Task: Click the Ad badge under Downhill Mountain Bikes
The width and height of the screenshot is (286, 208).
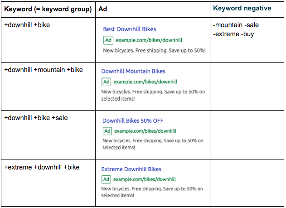Action: click(106, 82)
